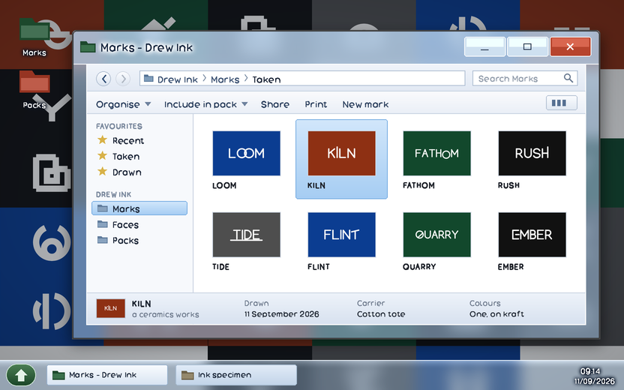The image size is (624, 390).
Task: Click the date 11 September 2026
Action: coord(282,314)
